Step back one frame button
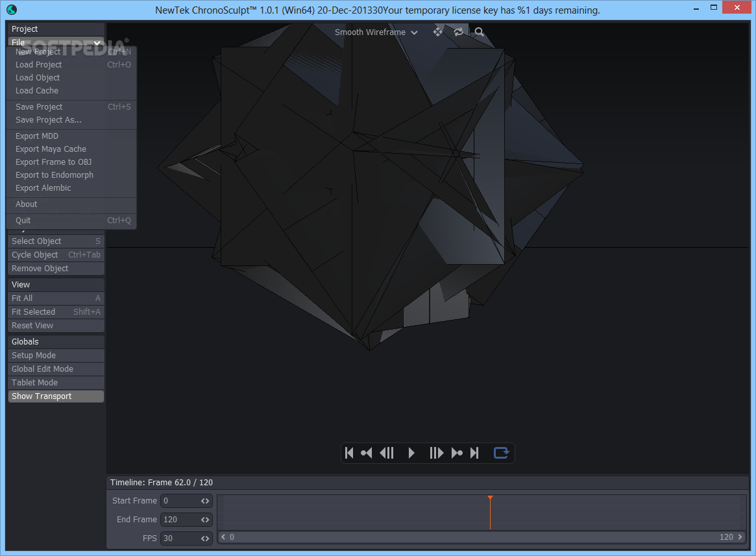 [x=387, y=453]
